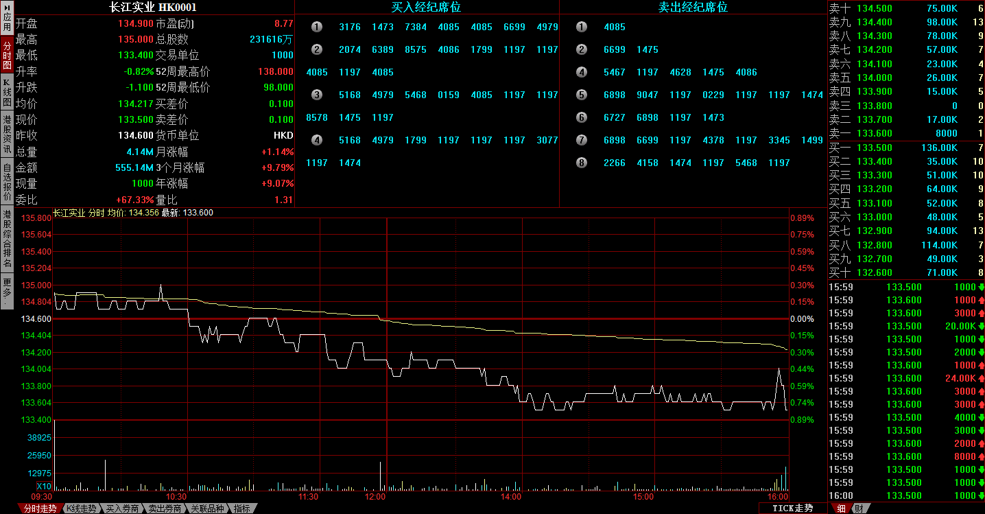The height and width of the screenshot is (514, 985).
Task: Open the 应用 application menu tab
Action: pyautogui.click(x=6, y=19)
